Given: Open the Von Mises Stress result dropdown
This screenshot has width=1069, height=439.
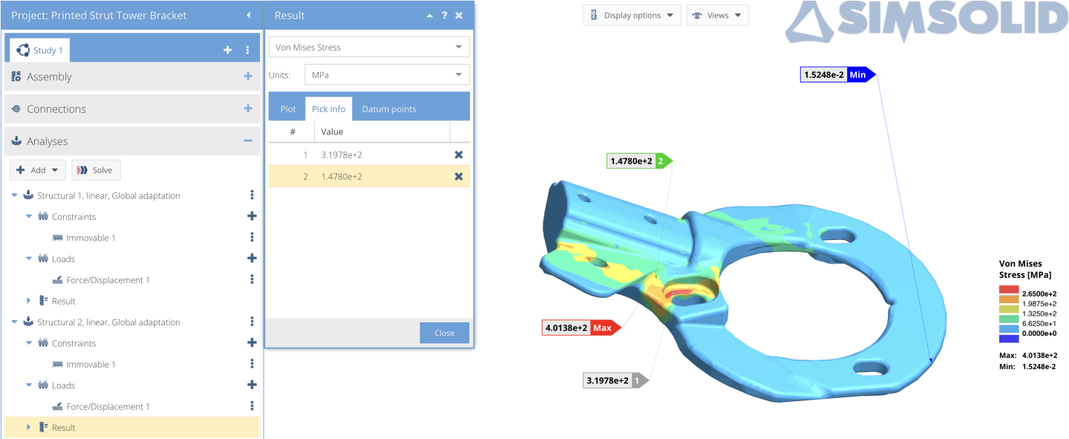Looking at the screenshot, I should [369, 48].
